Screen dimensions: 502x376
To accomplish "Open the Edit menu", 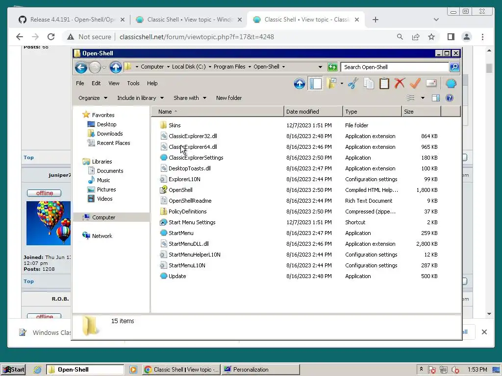I will (x=96, y=83).
